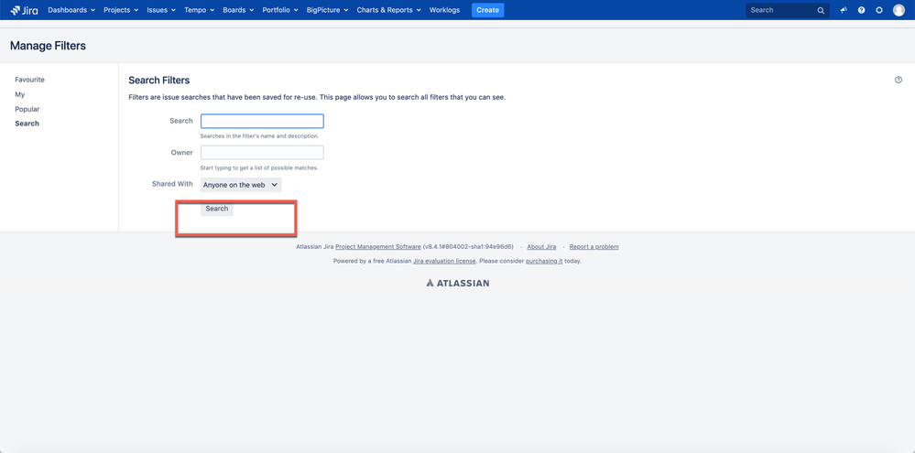This screenshot has width=915, height=453.
Task: Click the purchasing it link
Action: [x=544, y=261]
